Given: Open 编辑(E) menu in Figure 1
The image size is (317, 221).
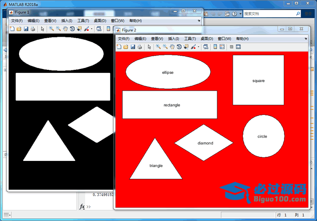Looking at the screenshot, I should tap(34, 21).
